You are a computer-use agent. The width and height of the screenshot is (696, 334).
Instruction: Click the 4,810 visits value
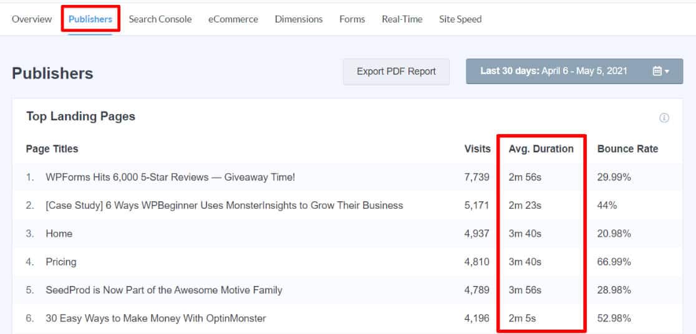476,262
